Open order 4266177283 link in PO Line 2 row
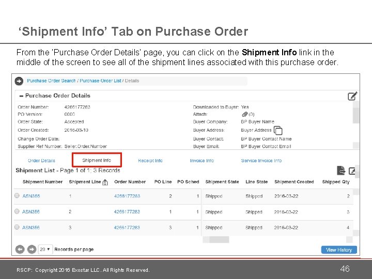The height and width of the screenshot is (279, 372). 127,196
